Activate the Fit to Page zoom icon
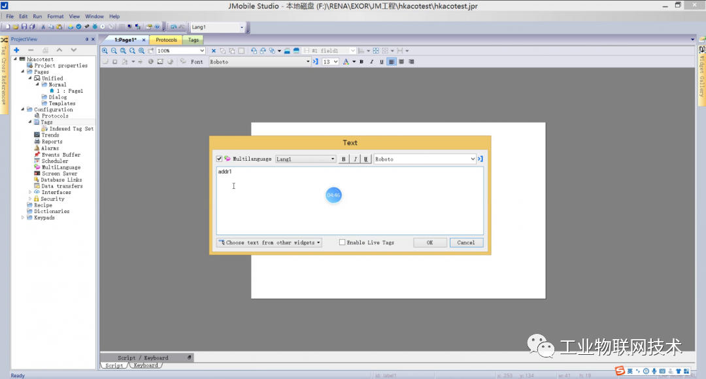 pos(123,50)
